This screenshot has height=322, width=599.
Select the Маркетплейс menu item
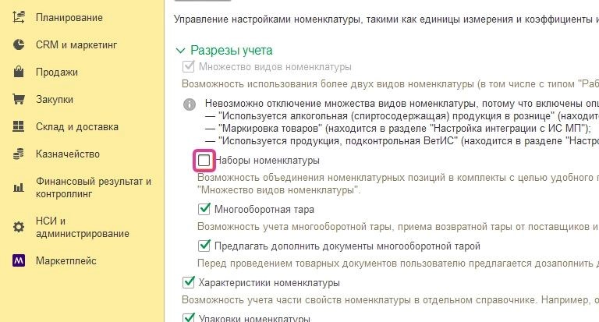point(66,260)
